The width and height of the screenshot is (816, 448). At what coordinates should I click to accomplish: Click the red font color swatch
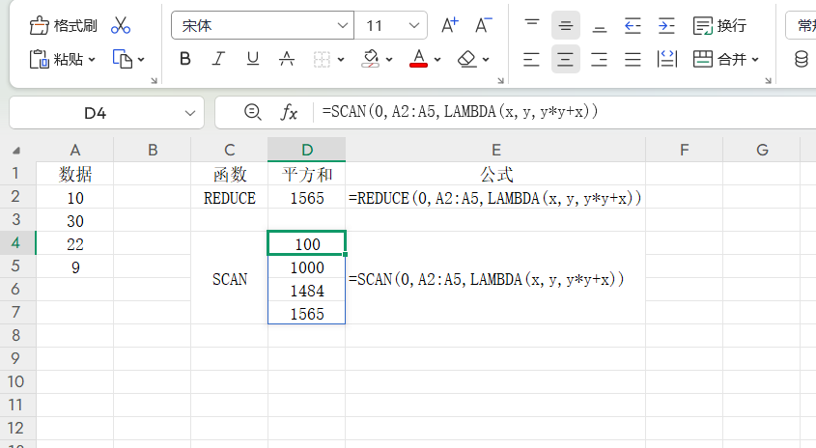[418, 60]
